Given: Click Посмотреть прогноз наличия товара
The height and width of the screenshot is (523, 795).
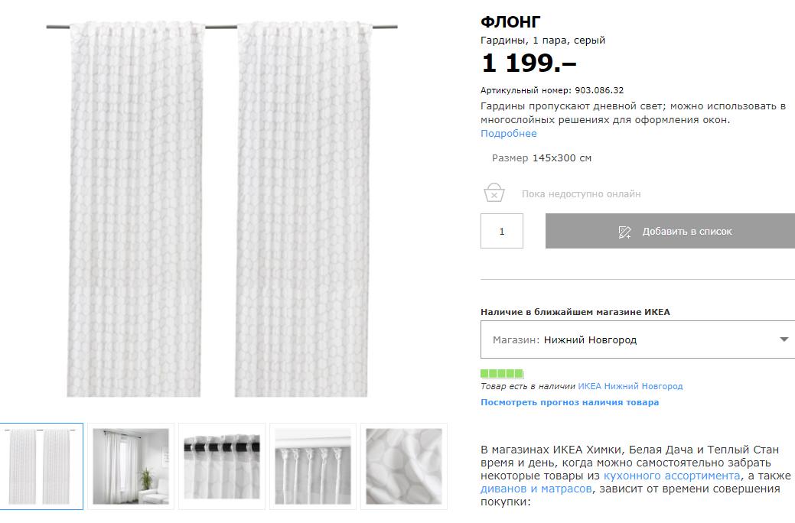Looking at the screenshot, I should (x=569, y=402).
